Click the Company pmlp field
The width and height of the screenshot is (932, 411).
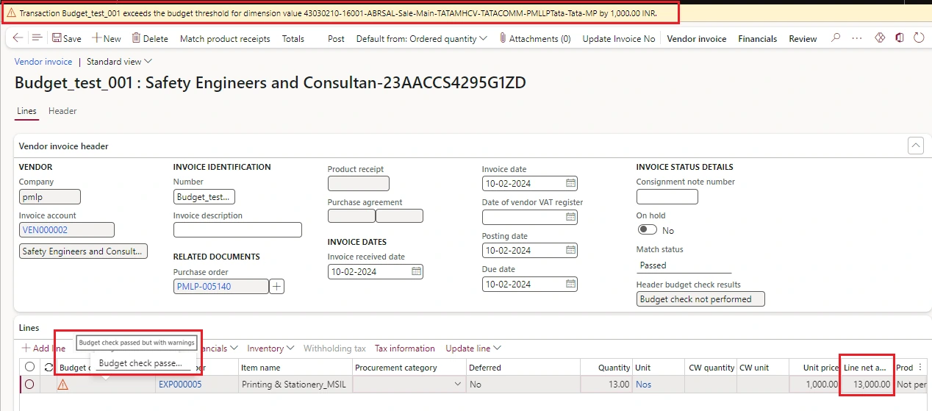(50, 196)
